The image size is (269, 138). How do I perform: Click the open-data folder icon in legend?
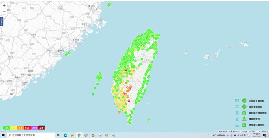coord(237,125)
